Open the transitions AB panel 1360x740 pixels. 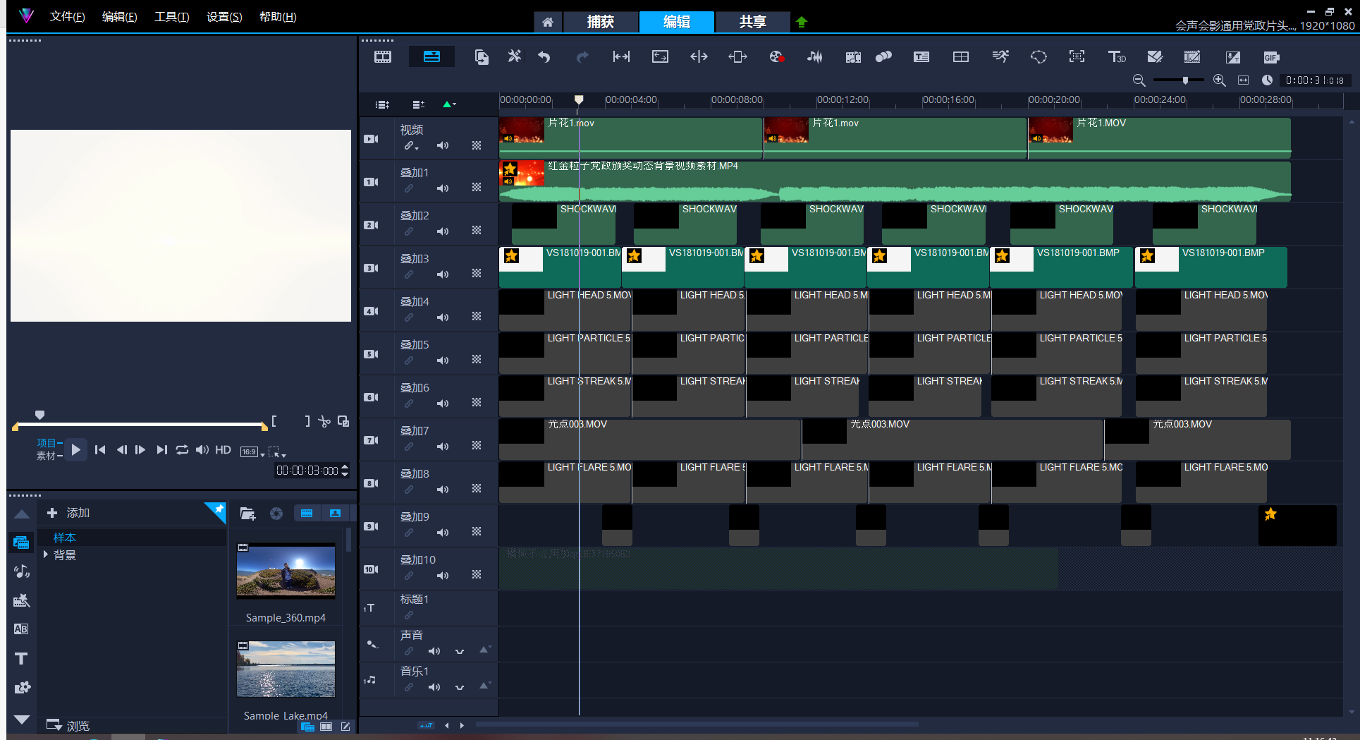(21, 629)
